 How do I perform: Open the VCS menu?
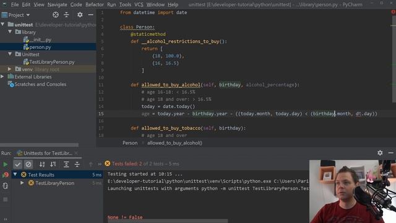click(x=139, y=4)
